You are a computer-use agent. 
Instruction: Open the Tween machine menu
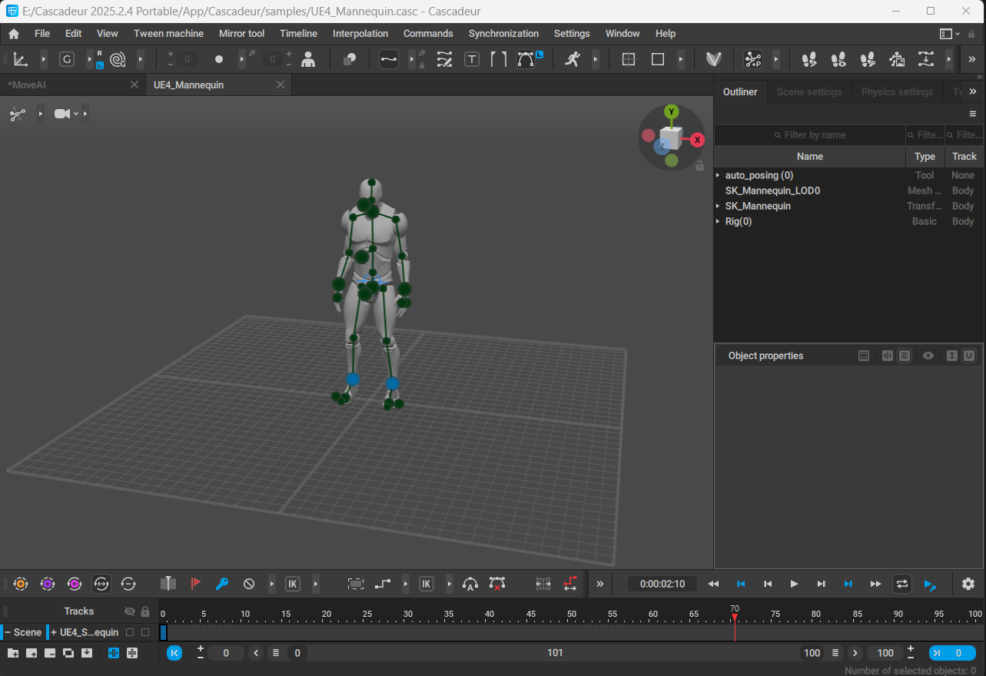tap(168, 34)
